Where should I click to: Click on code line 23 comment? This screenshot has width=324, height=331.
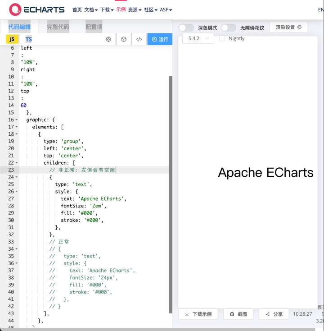click(x=82, y=170)
